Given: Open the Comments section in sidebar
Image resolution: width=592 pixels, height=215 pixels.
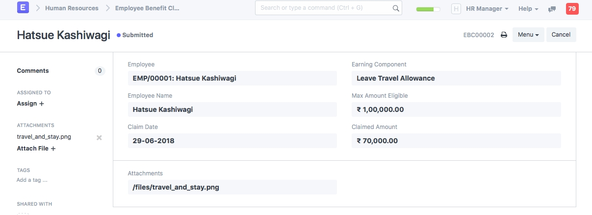Looking at the screenshot, I should tap(33, 71).
